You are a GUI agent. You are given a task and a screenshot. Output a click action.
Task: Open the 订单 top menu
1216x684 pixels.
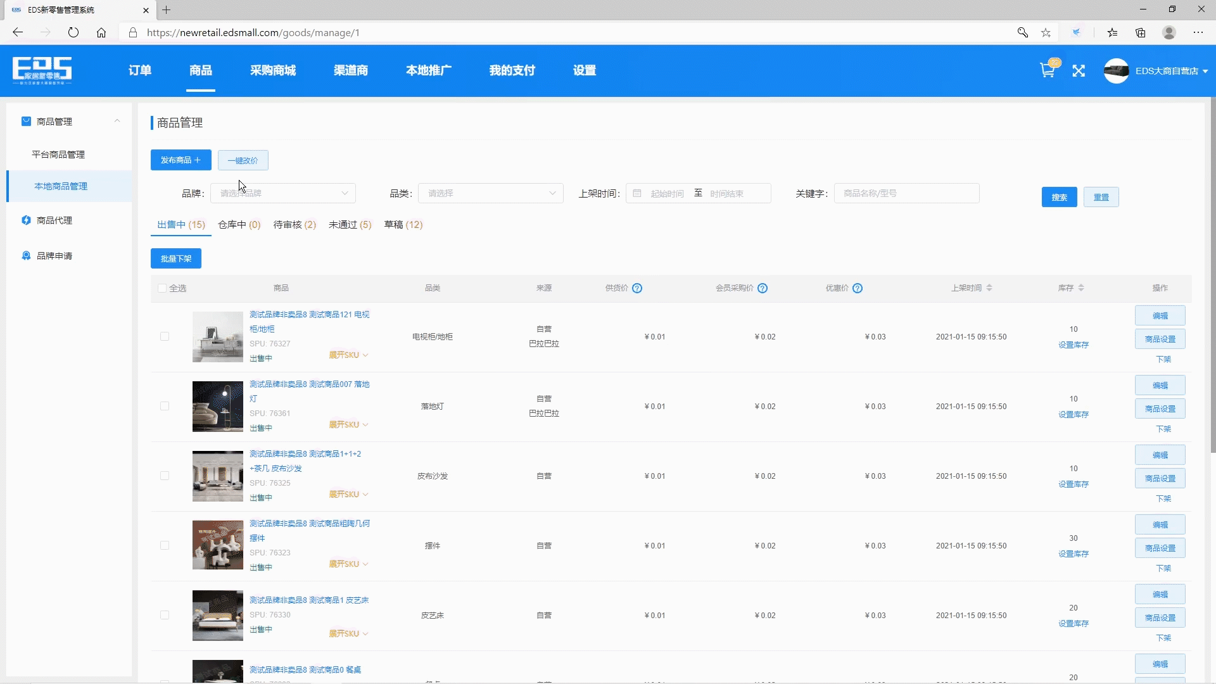point(140,70)
